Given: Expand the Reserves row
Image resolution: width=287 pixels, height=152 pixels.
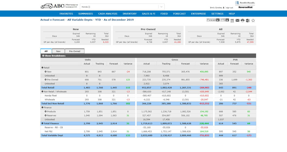Looking at the screenshot, I should coord(46,115).
